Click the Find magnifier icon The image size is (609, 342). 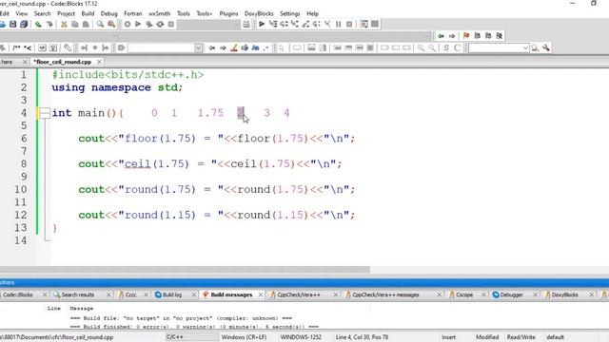100,24
